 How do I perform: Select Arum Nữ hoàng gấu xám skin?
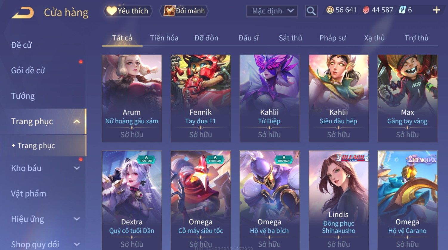tap(132, 98)
